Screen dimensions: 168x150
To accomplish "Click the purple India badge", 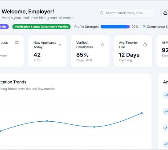I will click(4, 27).
